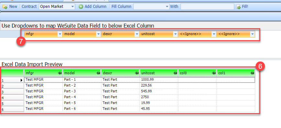Click the Part - 4 cell
This screenshot has width=281, height=128.
(x=82, y=97)
